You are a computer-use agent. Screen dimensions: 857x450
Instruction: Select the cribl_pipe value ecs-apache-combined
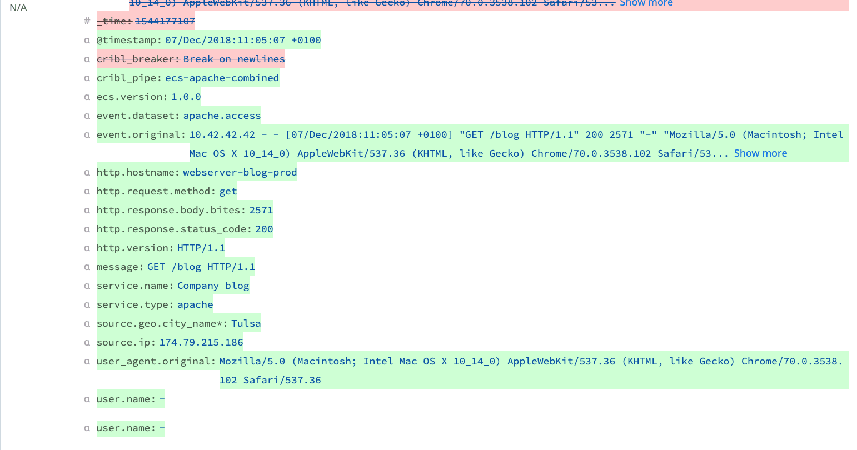(x=222, y=78)
